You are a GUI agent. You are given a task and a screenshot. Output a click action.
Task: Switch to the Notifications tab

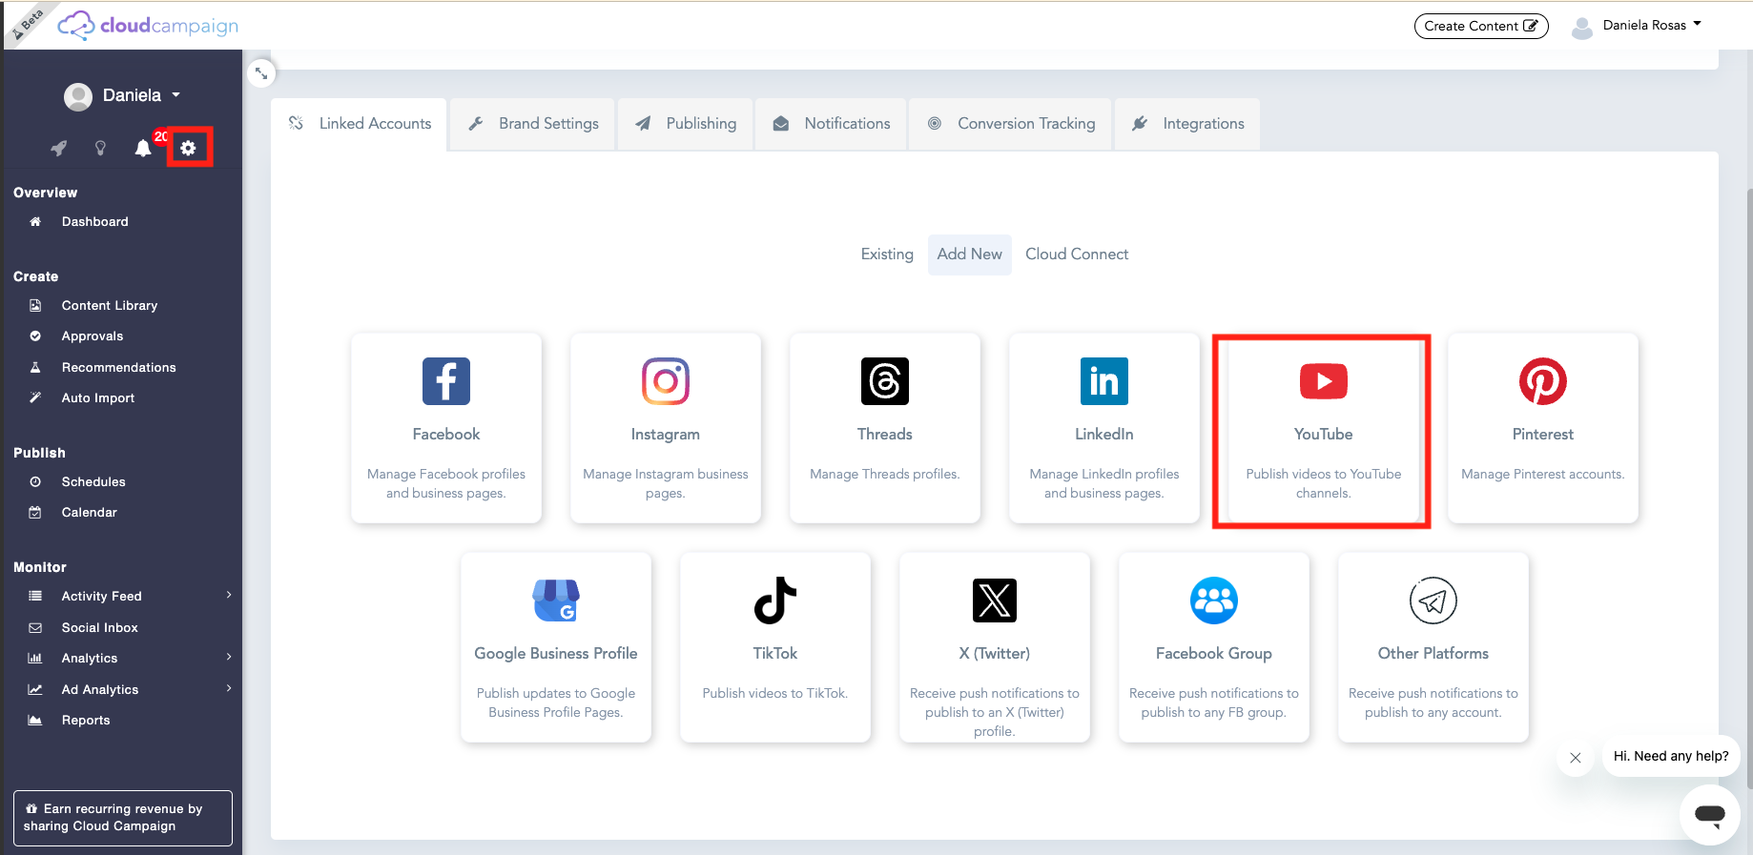point(831,124)
